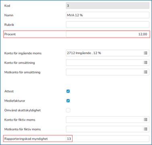
Task: Open account list for Konto för omsättning
Action: [x=146, y=62]
